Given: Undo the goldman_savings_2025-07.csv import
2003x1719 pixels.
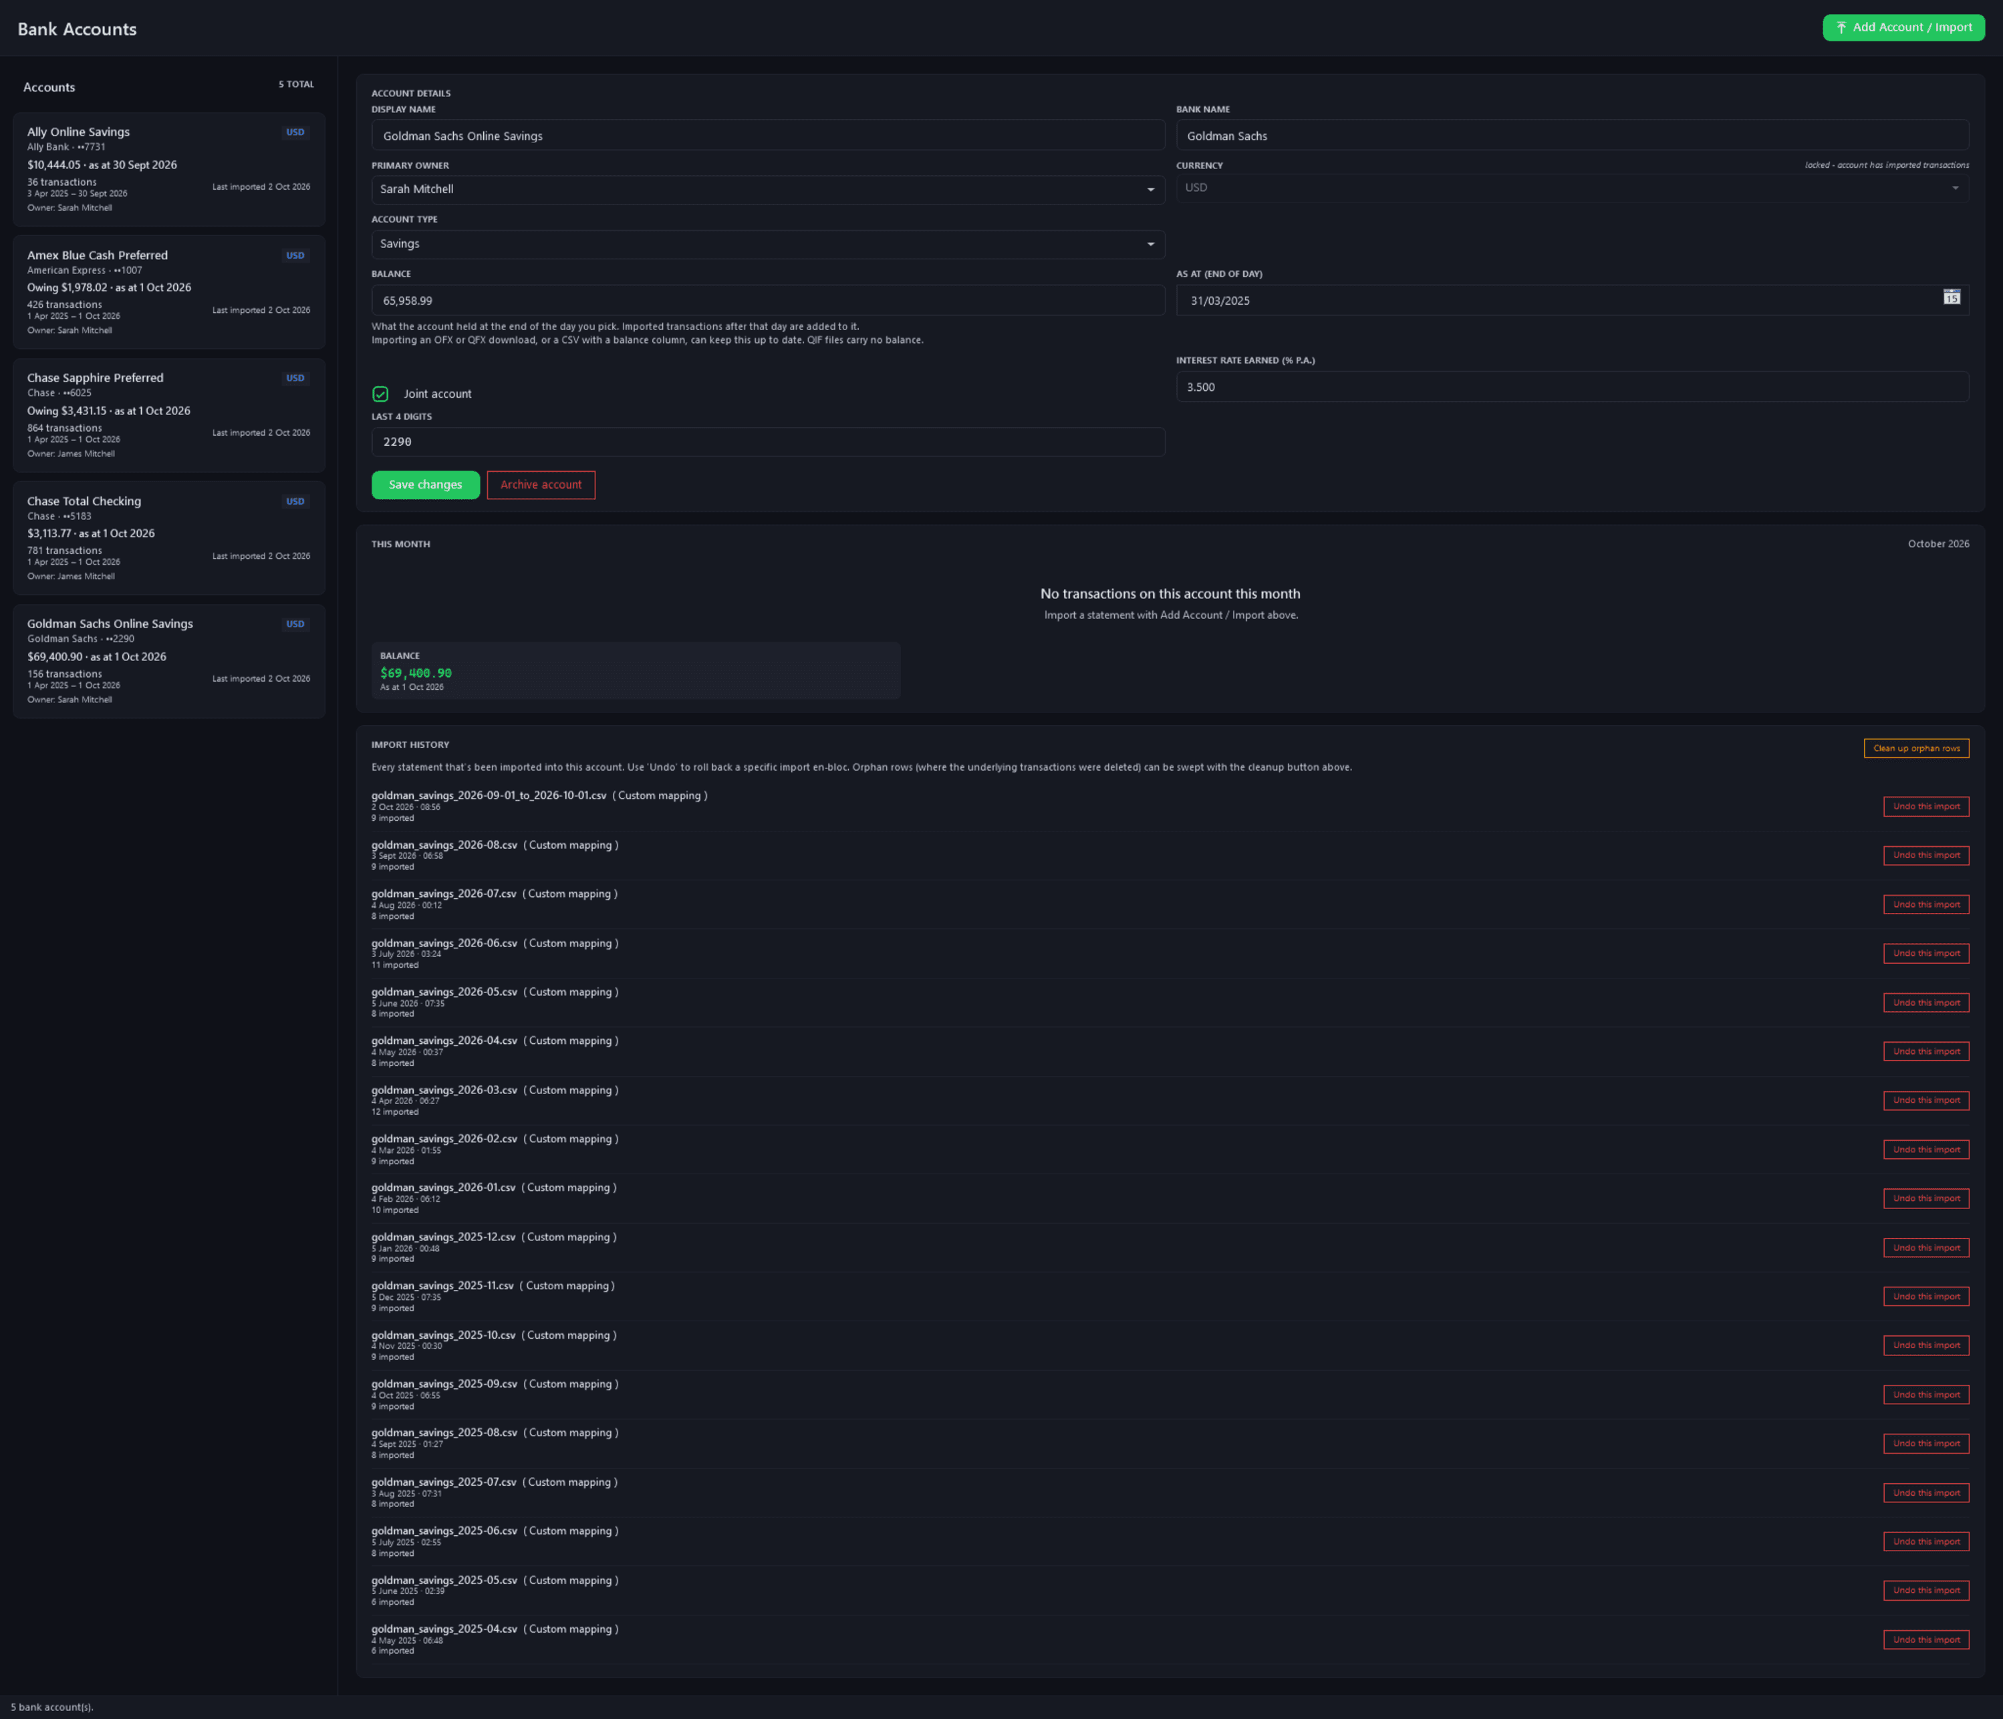Looking at the screenshot, I should point(1925,1493).
